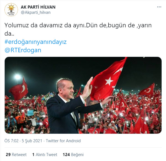Open the three-dot more options menu
The width and height of the screenshot is (166, 161).
tap(159, 7)
